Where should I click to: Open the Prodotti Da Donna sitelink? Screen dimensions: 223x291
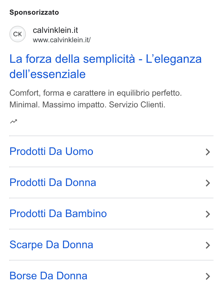click(53, 182)
